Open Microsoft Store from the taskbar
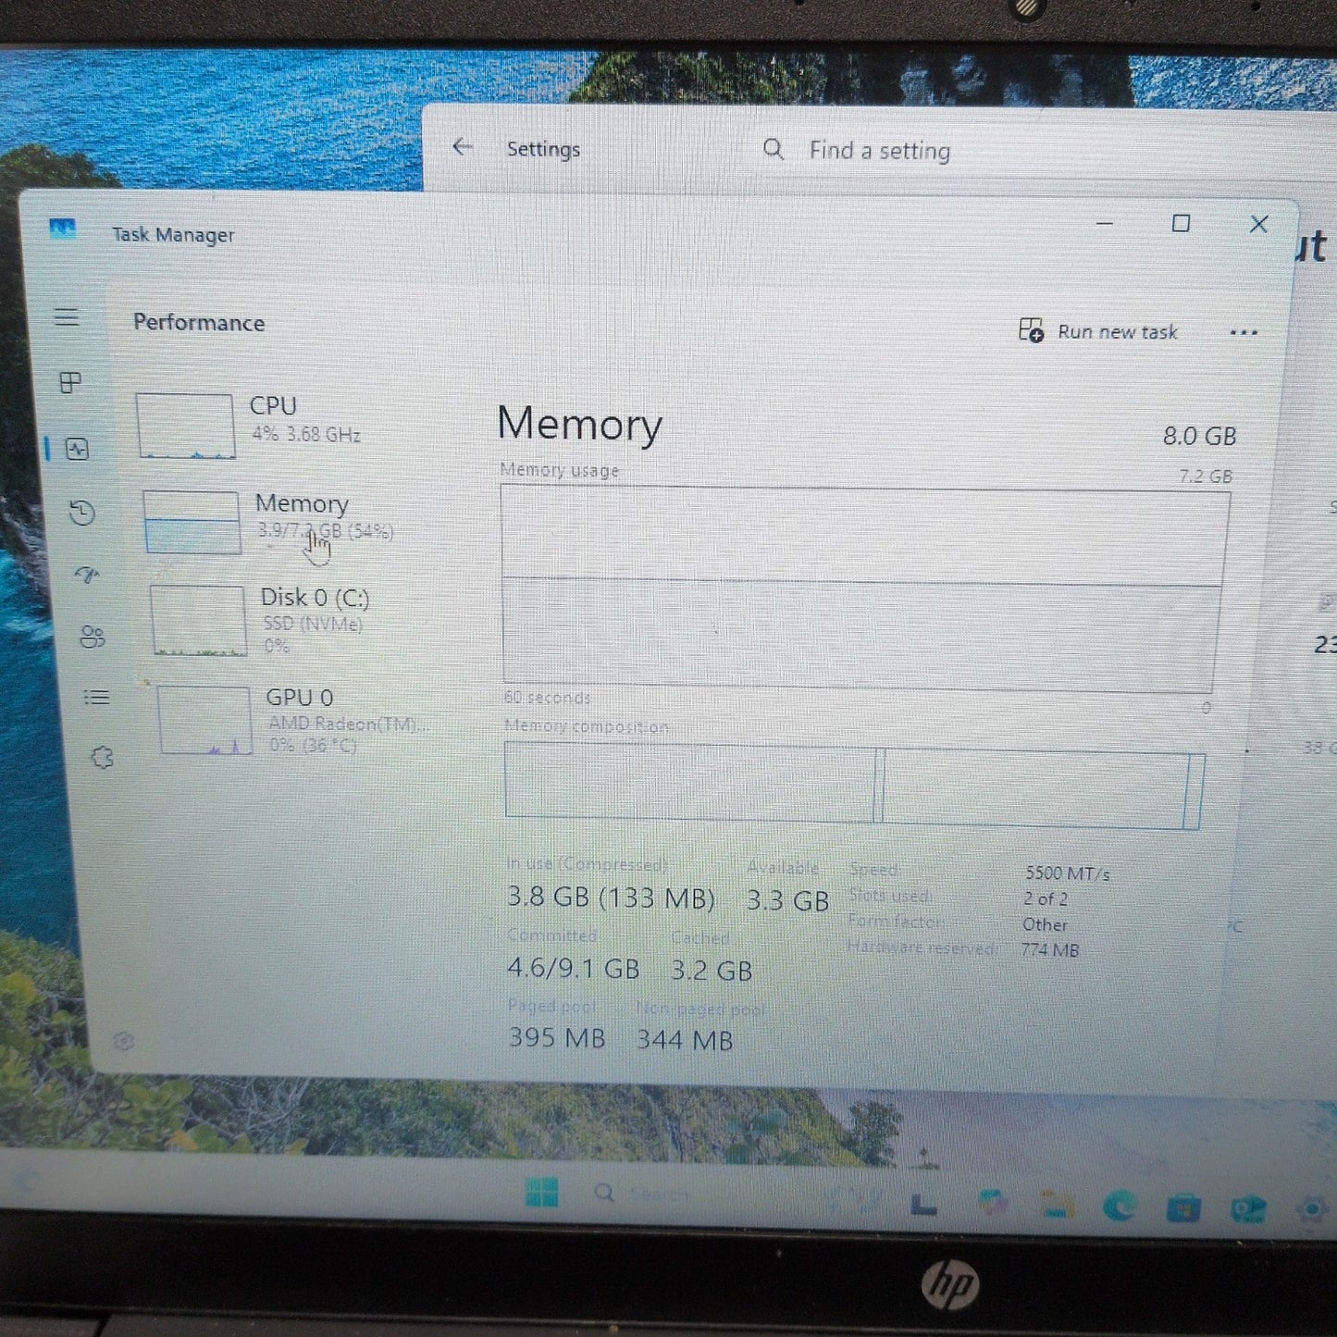The width and height of the screenshot is (1337, 1337). (1183, 1207)
